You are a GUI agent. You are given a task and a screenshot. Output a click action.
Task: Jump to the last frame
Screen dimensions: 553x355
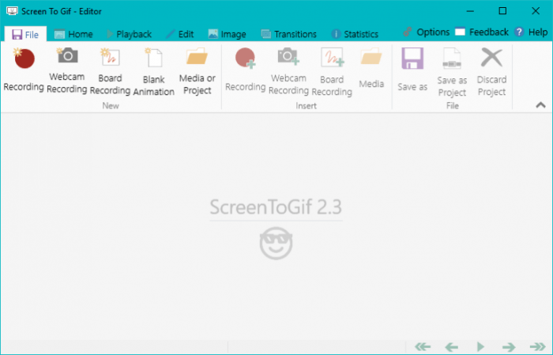pos(537,347)
